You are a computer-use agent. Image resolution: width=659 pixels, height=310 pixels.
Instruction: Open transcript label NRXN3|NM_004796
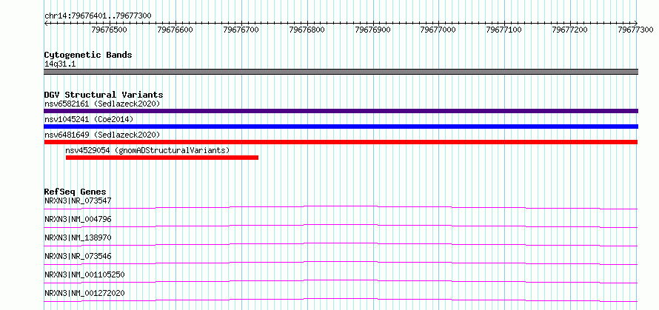(78, 219)
